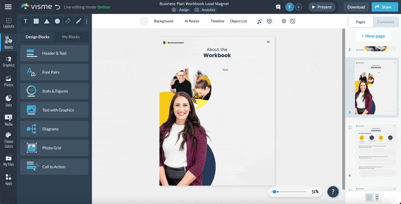Select the pencil draw tool
The width and height of the screenshot is (401, 204).
point(78,21)
